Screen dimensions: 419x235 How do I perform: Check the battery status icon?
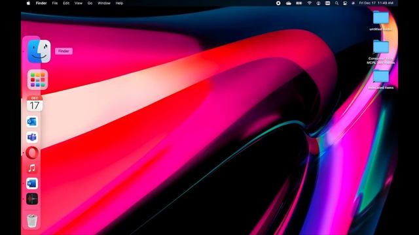pyautogui.click(x=299, y=3)
